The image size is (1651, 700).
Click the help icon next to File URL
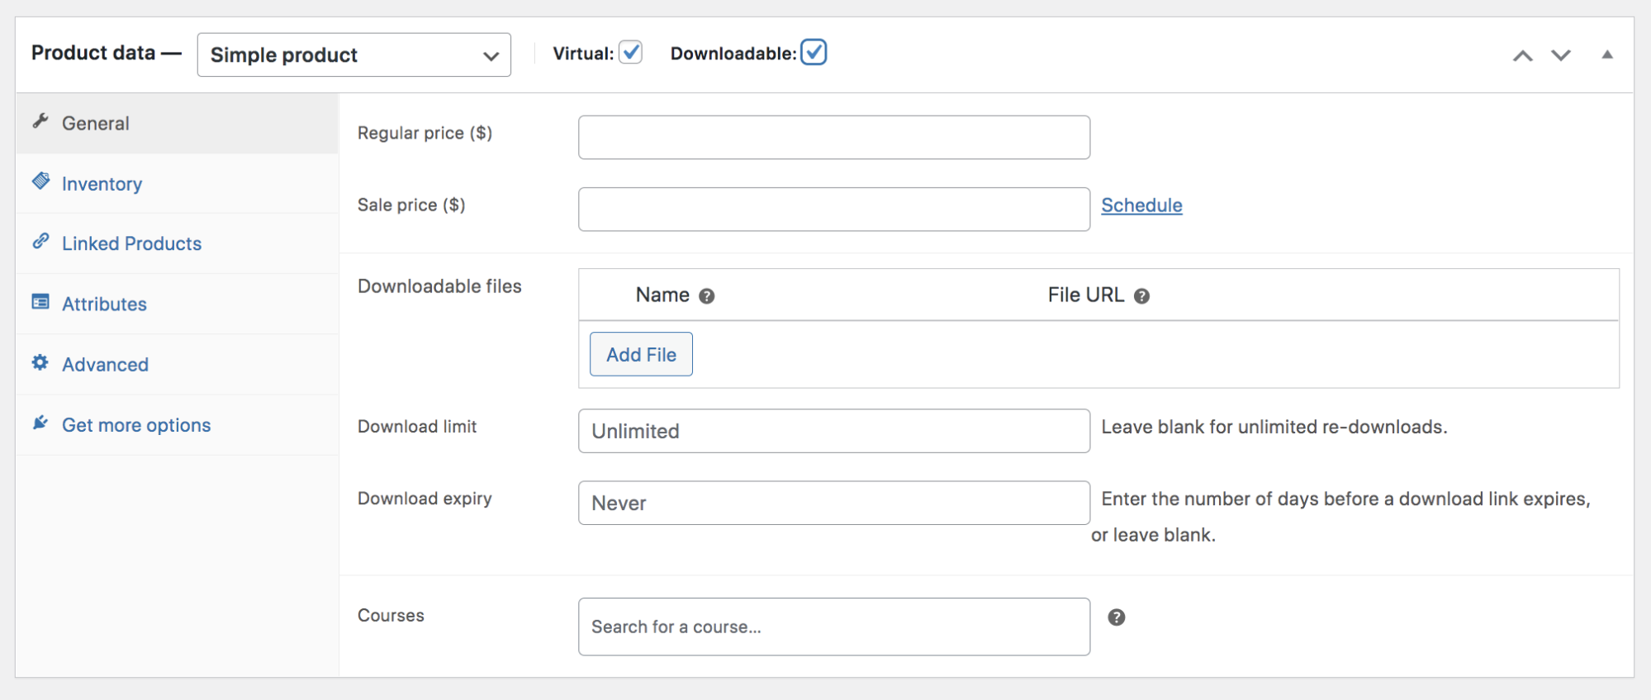coord(1141,296)
